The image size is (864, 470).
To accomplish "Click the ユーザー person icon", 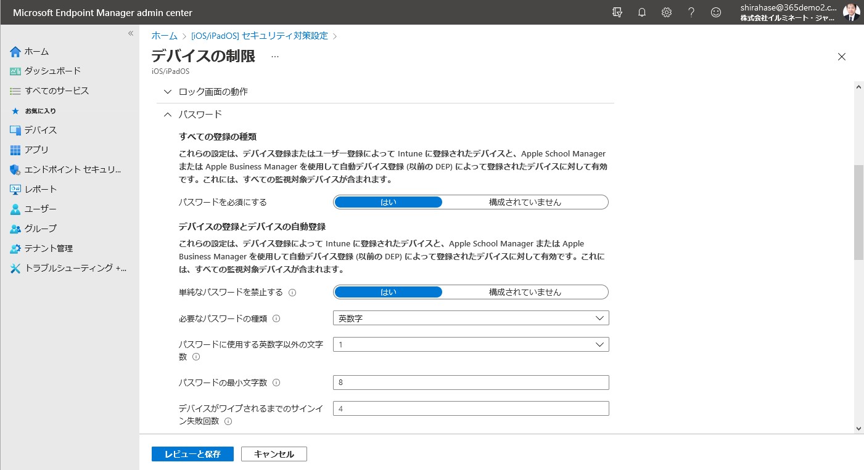I will tap(15, 209).
